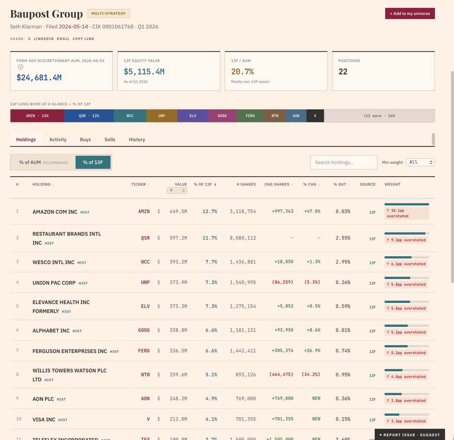Screen dimensions: 454x440
Task: Open Aon PLC HIST link
Action: point(61,400)
